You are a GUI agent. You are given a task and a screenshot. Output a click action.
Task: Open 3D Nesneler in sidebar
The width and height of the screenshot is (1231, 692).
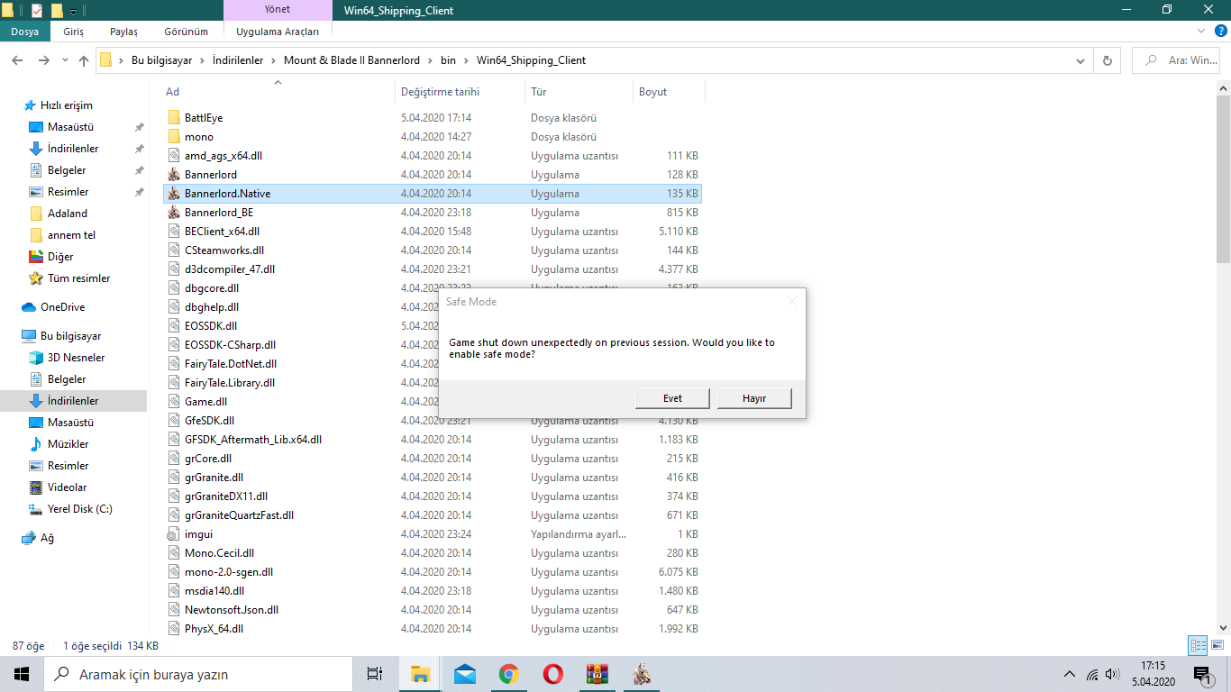click(x=76, y=358)
